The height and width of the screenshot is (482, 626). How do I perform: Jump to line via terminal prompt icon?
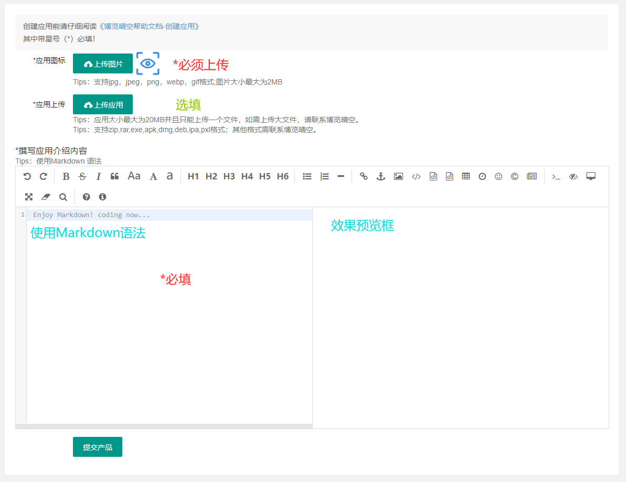[556, 176]
